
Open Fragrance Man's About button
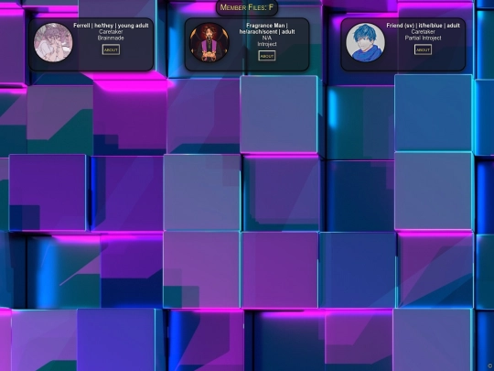pyautogui.click(x=267, y=56)
